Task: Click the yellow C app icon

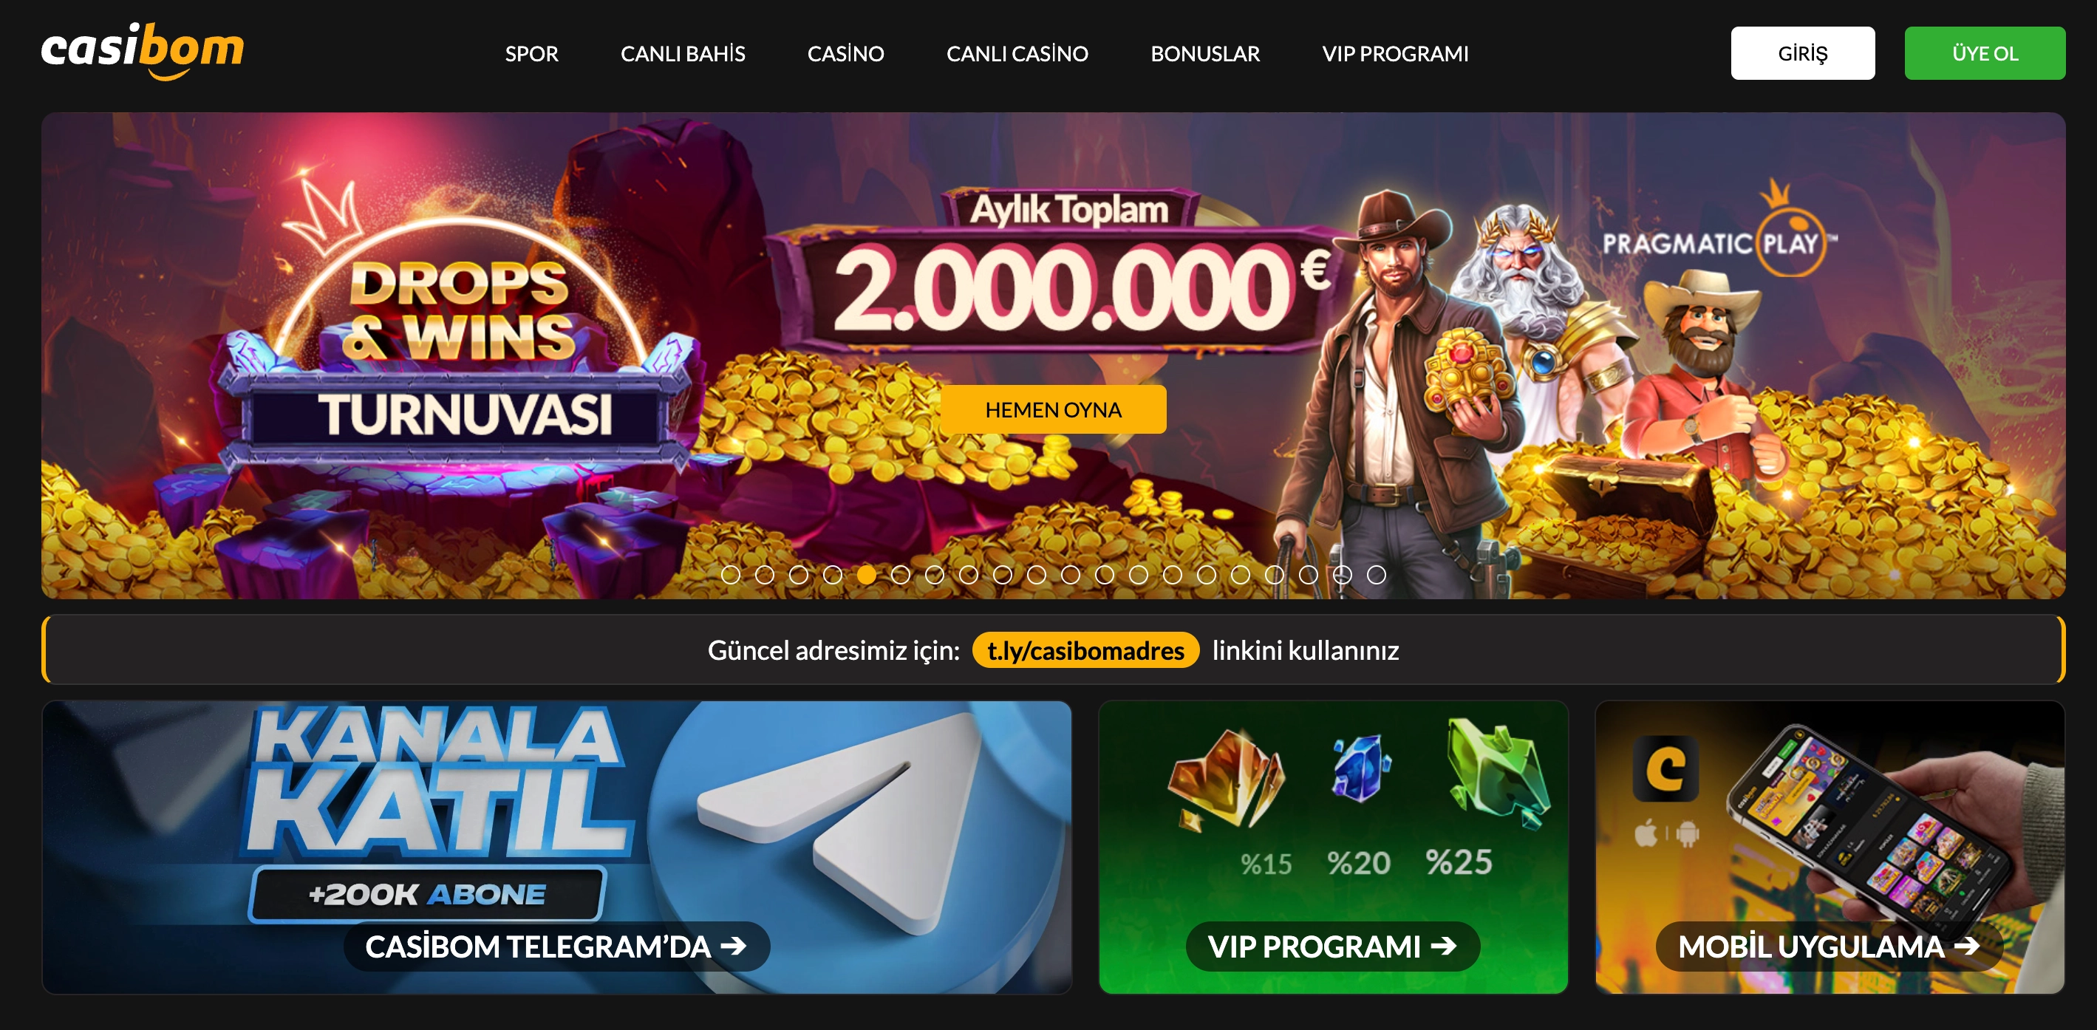Action: pos(1665,768)
